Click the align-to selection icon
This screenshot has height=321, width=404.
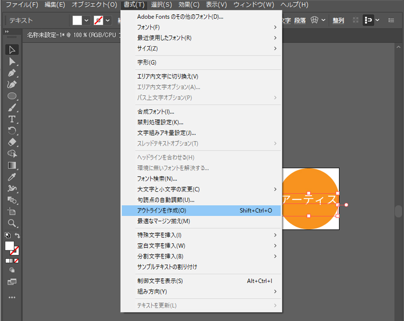click(368, 20)
